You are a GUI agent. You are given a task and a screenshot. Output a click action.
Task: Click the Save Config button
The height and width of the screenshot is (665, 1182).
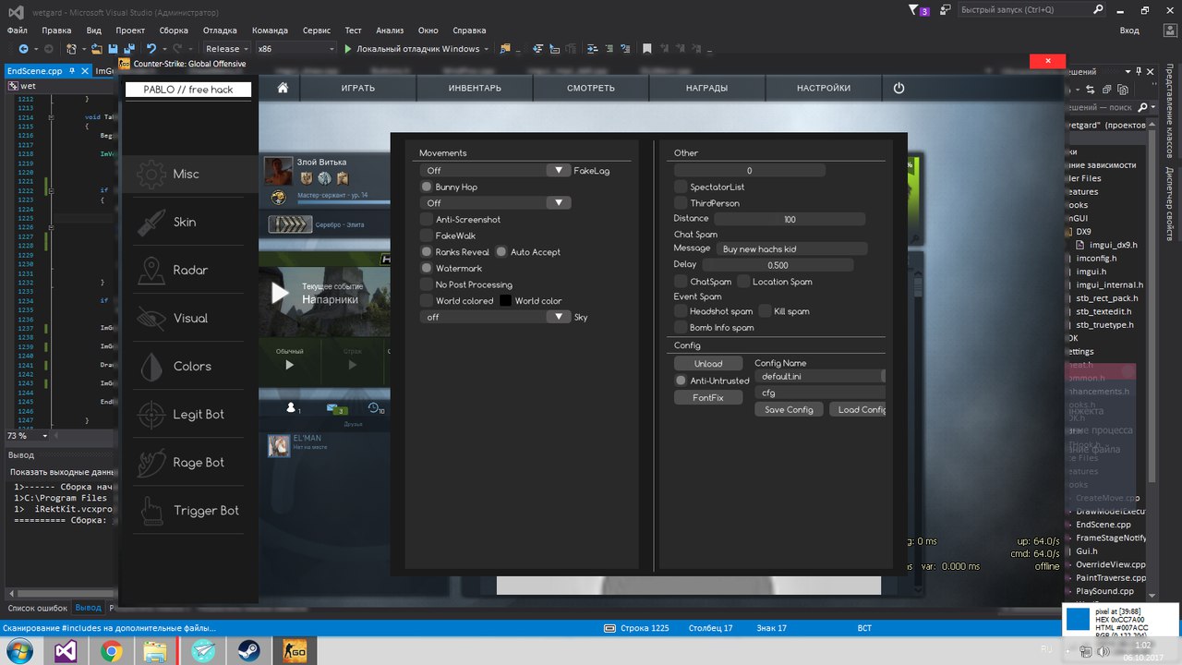(788, 409)
